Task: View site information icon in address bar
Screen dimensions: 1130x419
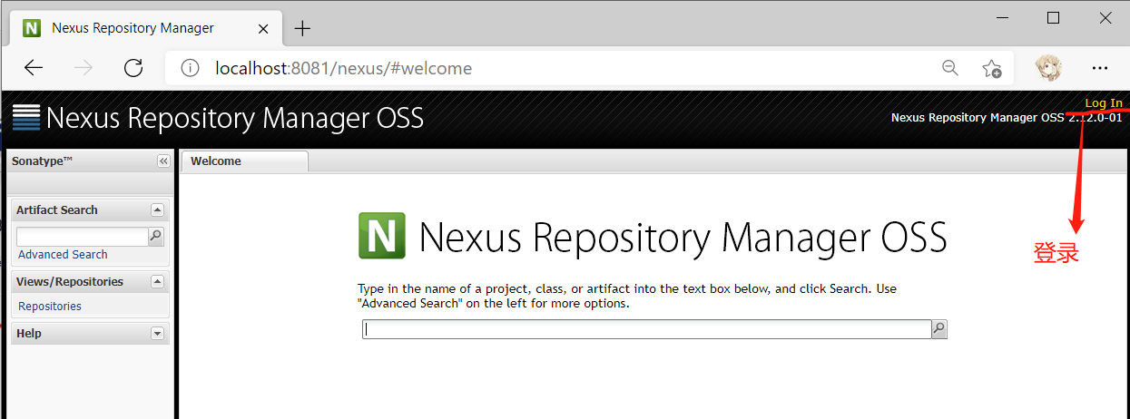Action: click(x=190, y=68)
